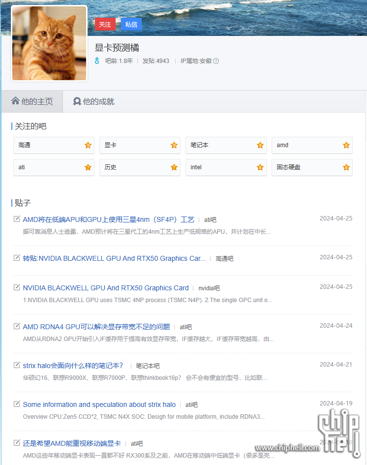Click the level star badge on ati

(88, 167)
